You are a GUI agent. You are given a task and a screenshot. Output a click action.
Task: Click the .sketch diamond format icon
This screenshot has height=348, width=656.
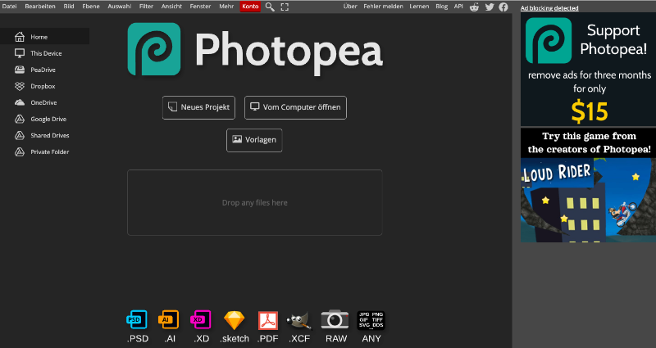pos(235,320)
